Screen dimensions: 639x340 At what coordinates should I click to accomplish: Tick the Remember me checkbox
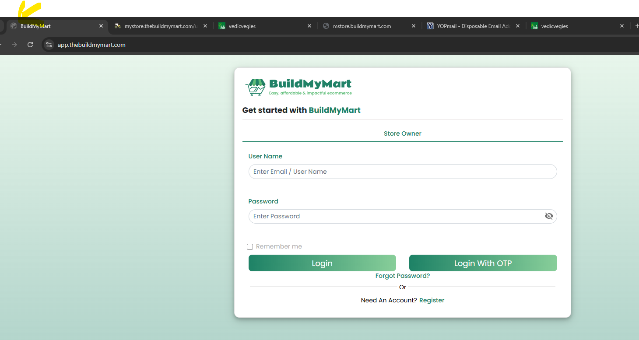click(x=250, y=247)
